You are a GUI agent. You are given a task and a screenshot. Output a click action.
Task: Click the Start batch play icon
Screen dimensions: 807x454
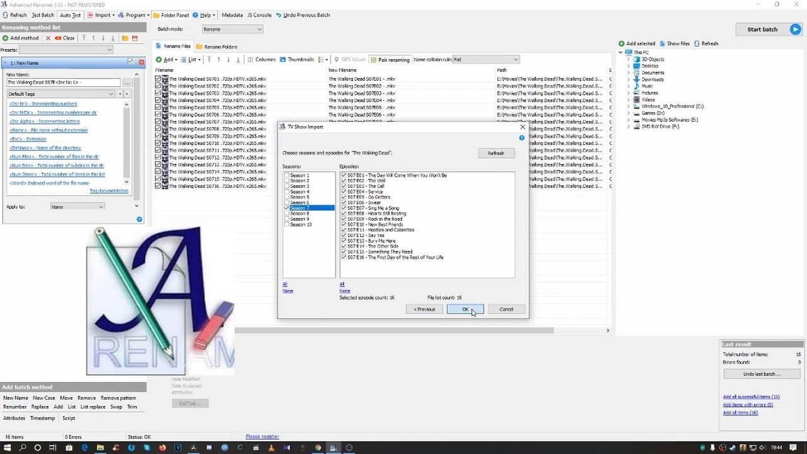tap(795, 29)
